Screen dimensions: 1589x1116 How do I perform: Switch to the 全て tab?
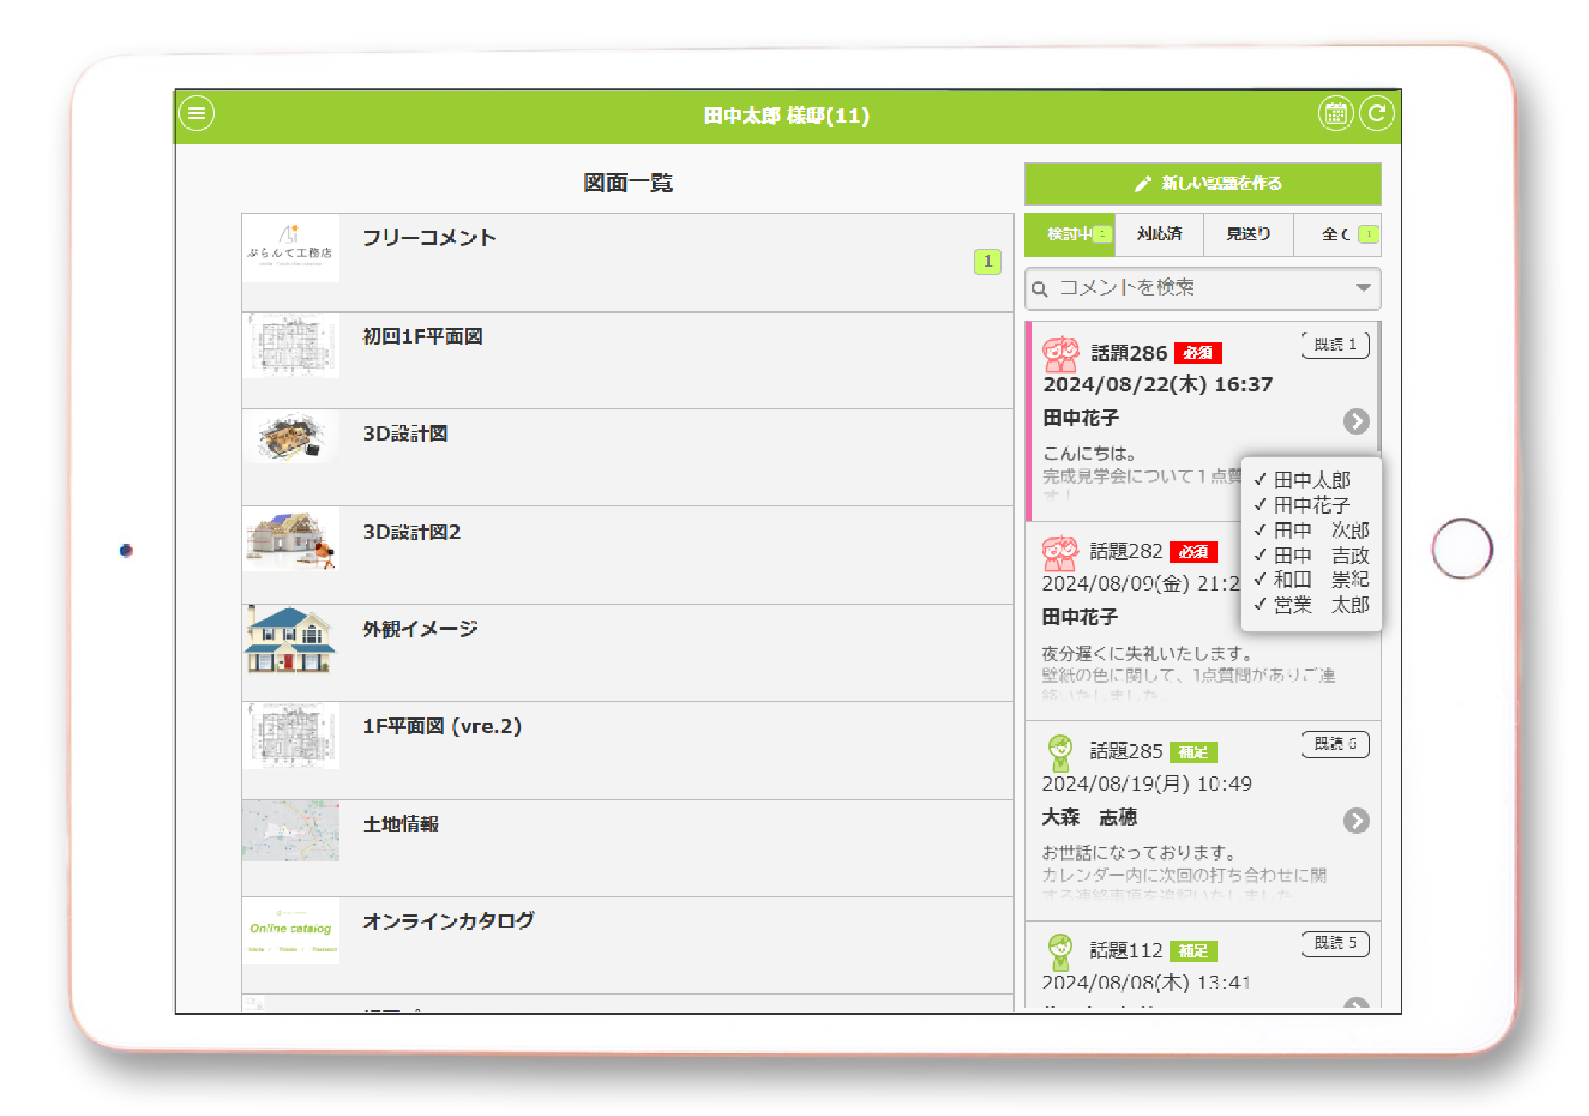(x=1337, y=234)
